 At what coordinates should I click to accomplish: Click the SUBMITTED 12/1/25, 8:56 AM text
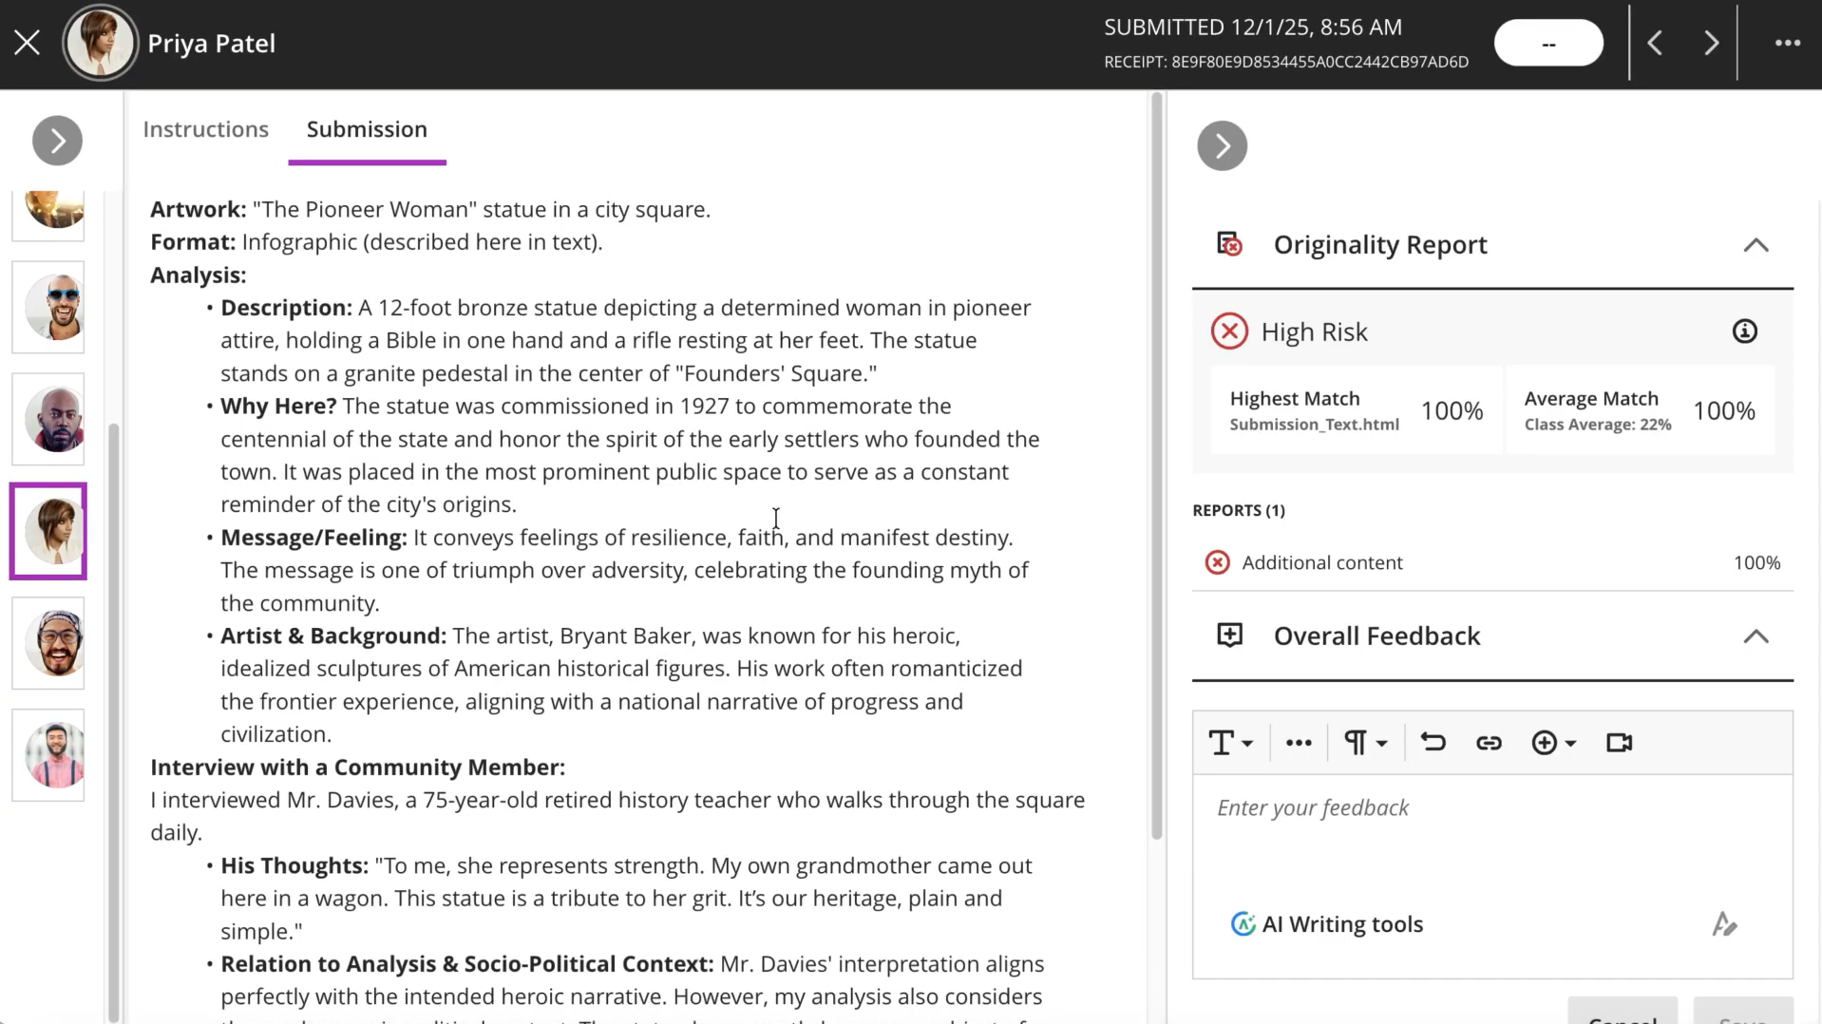click(1253, 27)
